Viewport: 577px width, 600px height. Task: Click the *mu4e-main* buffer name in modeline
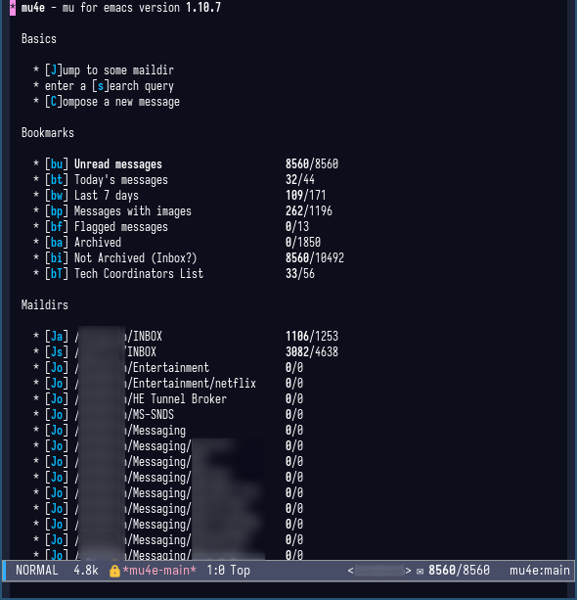coord(159,571)
